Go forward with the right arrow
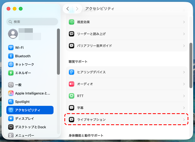This screenshot has width=195, height=142. click(77, 9)
